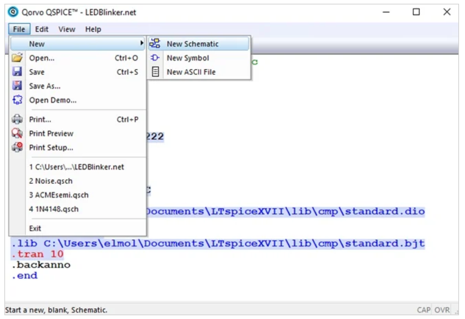Minimize the QSPICE window

386,12
